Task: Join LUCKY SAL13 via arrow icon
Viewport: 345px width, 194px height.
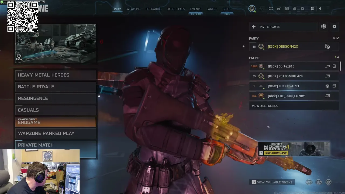Action: pyautogui.click(x=334, y=86)
